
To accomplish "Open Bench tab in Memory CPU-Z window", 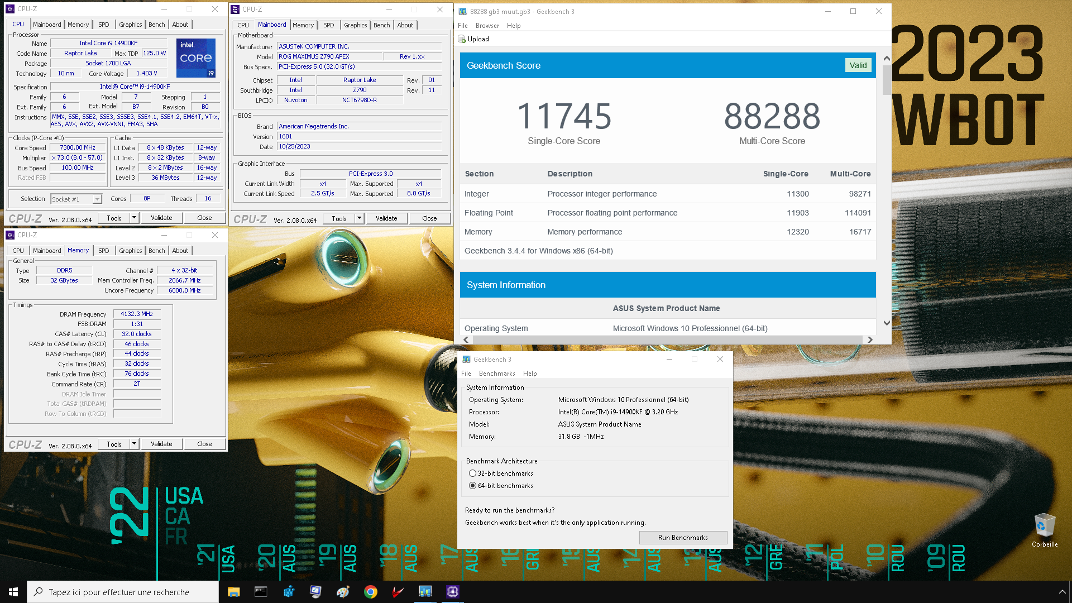I will coord(156,251).
